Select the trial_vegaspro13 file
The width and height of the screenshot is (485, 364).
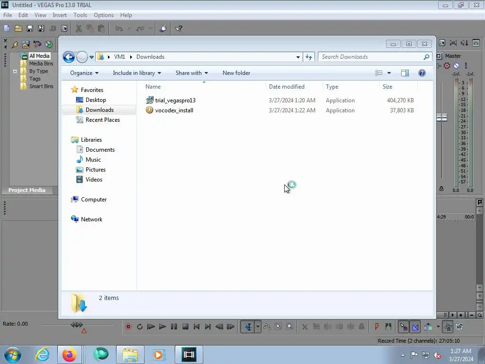pos(175,100)
